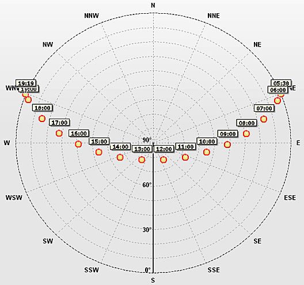Click the 17:00 time label
Viewport: 304px width, 285px height.
pos(59,123)
